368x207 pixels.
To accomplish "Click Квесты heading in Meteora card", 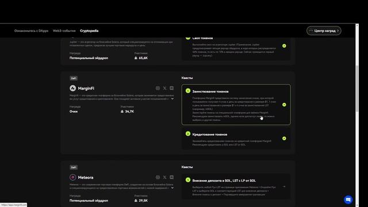I will point(187,167).
